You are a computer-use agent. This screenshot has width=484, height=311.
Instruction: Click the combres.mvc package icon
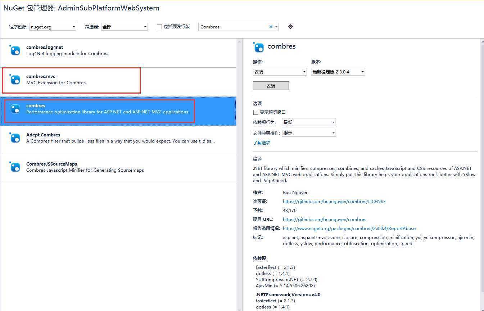point(15,79)
